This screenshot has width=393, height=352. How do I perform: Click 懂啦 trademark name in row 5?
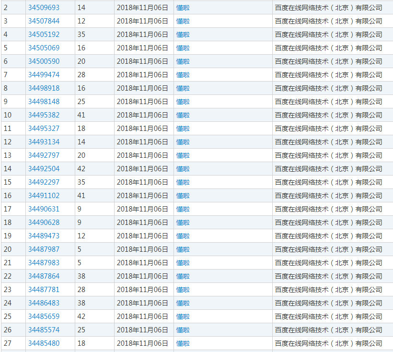point(183,48)
